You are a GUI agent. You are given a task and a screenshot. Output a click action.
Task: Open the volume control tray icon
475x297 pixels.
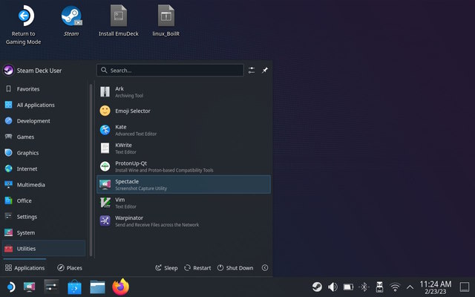pos(332,287)
